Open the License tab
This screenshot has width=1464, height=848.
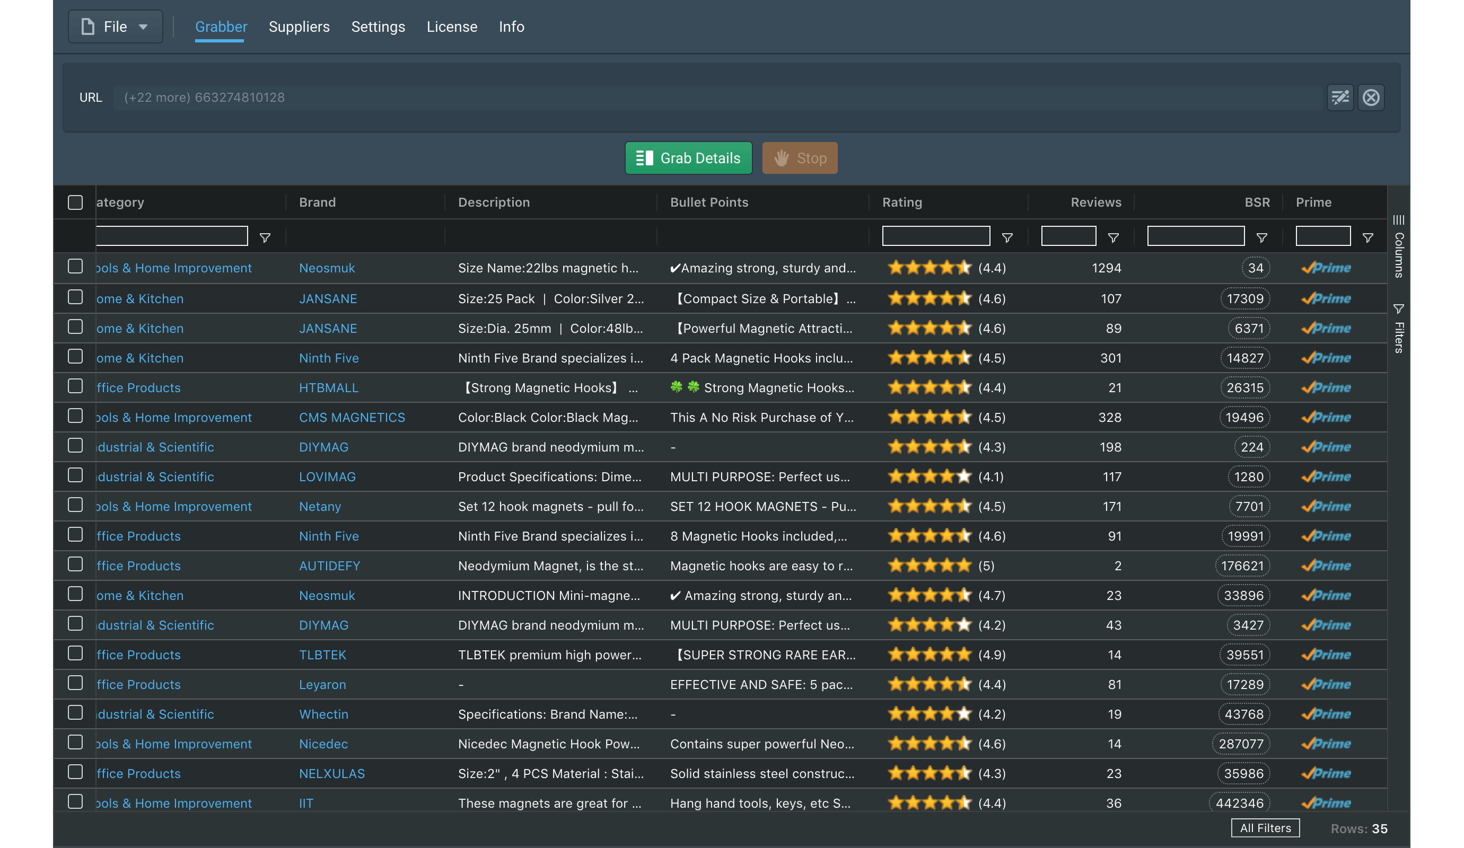pyautogui.click(x=452, y=26)
